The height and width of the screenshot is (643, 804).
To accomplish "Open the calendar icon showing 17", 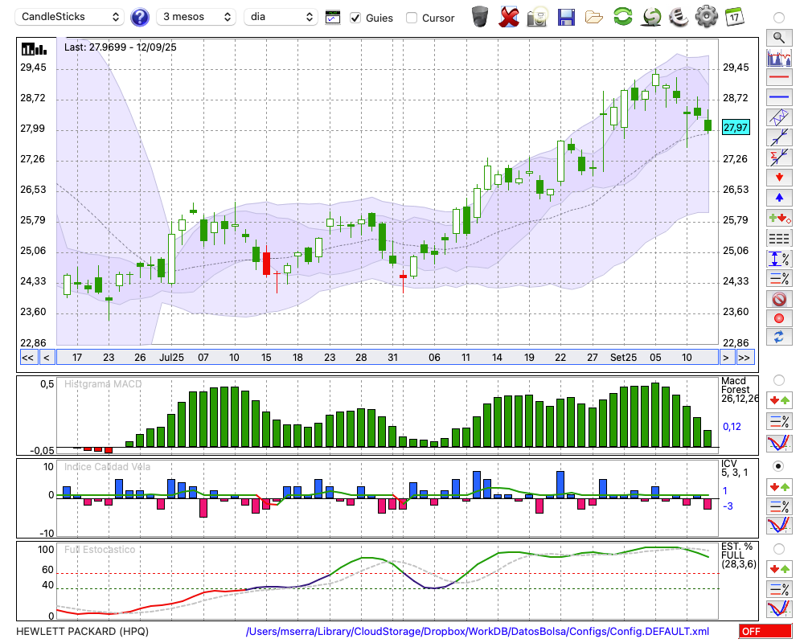I will (x=734, y=16).
